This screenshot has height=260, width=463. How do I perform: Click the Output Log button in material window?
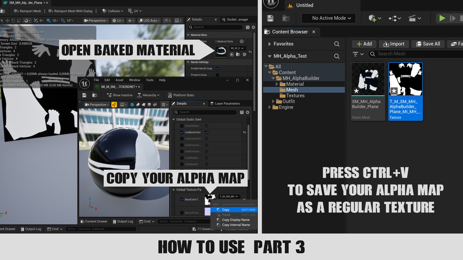[x=123, y=221]
